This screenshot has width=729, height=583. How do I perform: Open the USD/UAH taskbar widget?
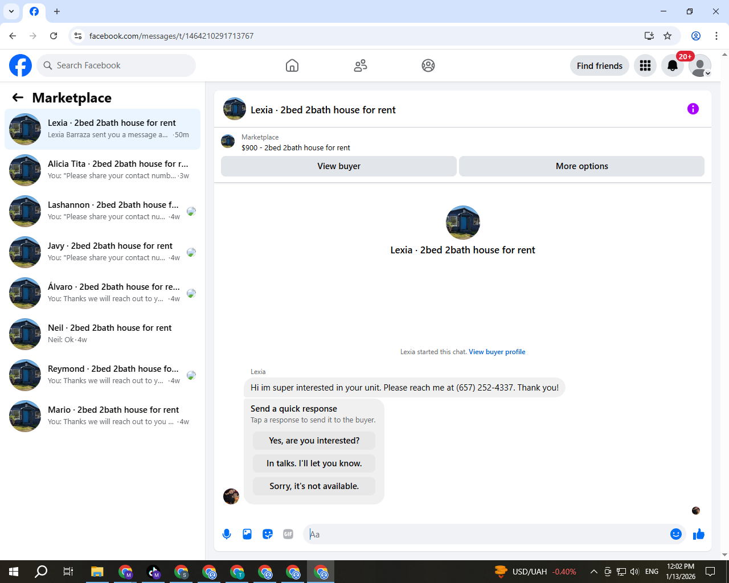(535, 572)
